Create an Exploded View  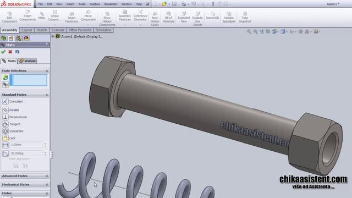pos(184,17)
